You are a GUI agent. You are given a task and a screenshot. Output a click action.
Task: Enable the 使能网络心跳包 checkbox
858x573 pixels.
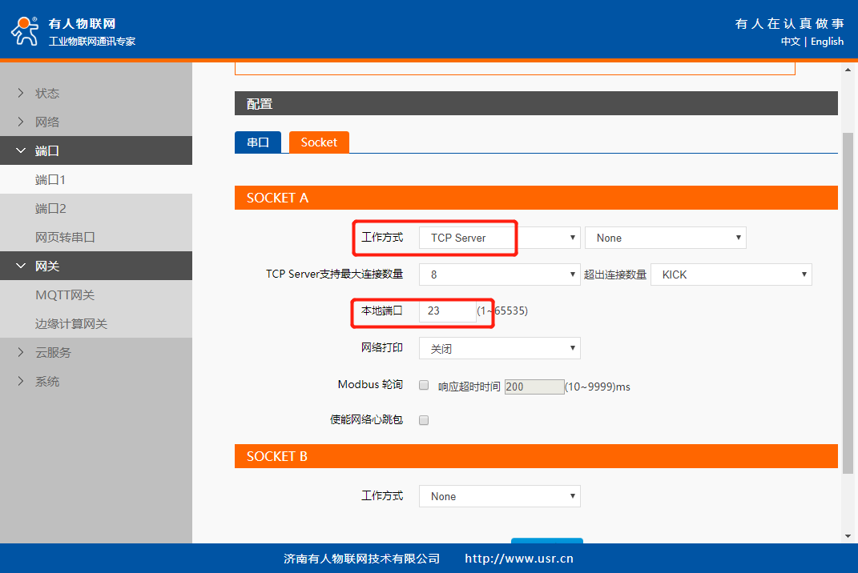click(424, 420)
